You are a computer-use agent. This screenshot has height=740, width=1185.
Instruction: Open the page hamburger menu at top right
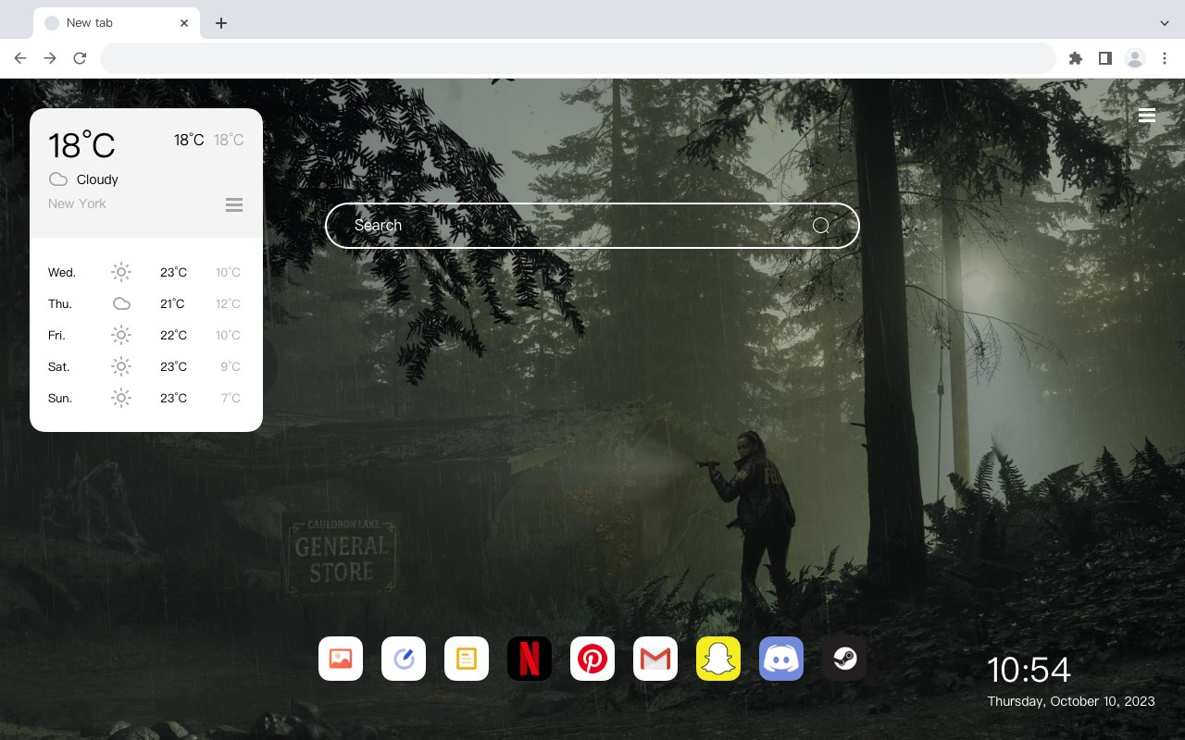(1147, 116)
